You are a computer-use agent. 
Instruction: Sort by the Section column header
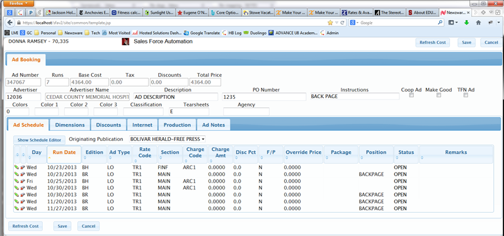click(x=170, y=155)
